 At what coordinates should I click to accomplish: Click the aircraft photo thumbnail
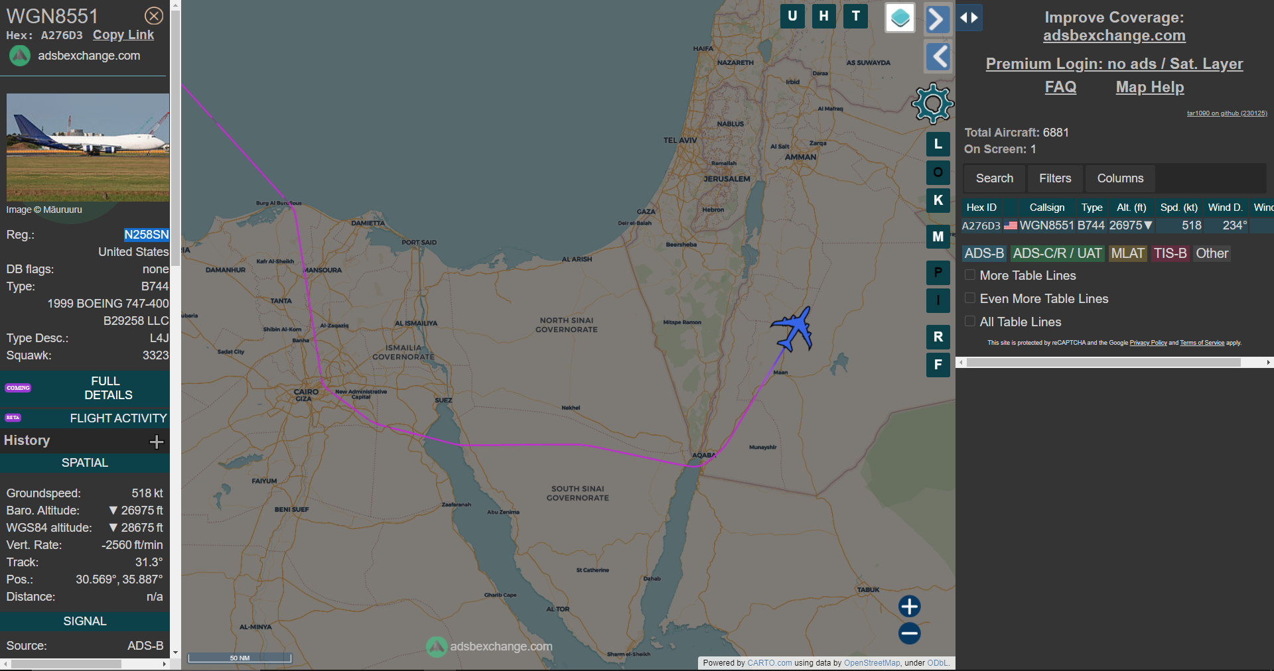pyautogui.click(x=88, y=147)
